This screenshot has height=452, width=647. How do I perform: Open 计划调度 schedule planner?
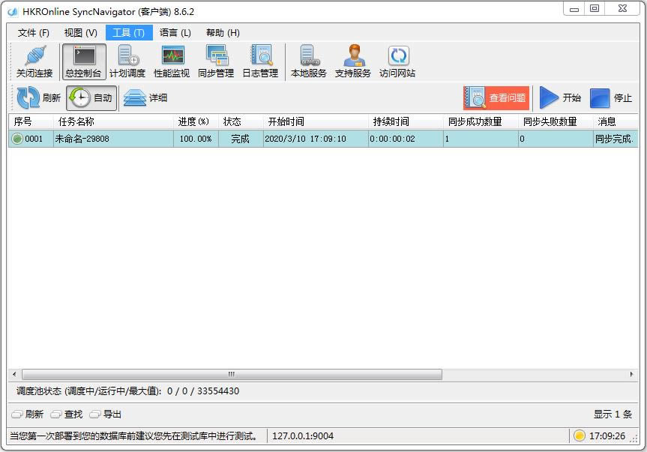tap(127, 61)
